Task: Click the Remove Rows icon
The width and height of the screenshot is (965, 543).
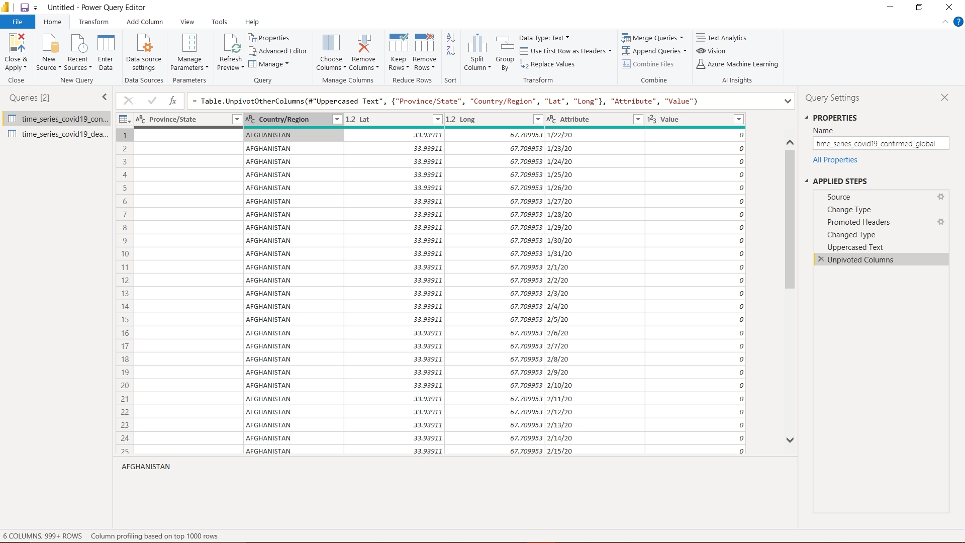Action: pyautogui.click(x=424, y=43)
